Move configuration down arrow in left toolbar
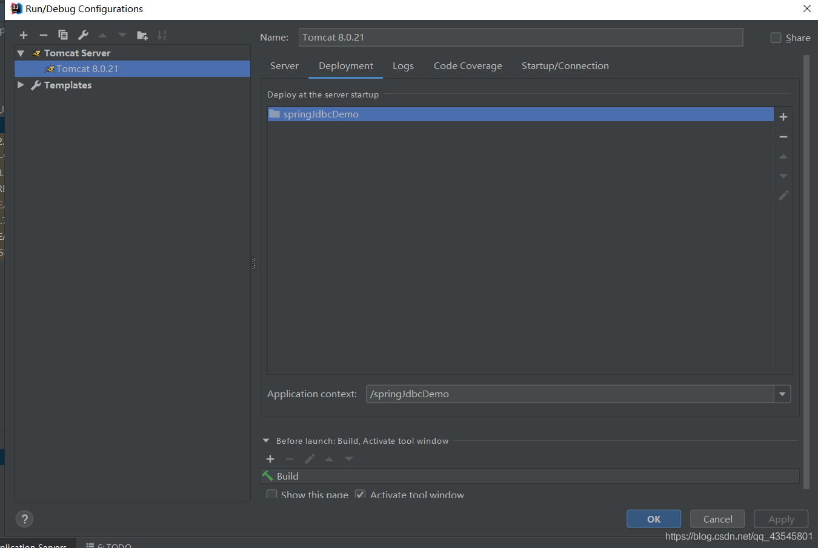The width and height of the screenshot is (818, 548). click(x=122, y=35)
